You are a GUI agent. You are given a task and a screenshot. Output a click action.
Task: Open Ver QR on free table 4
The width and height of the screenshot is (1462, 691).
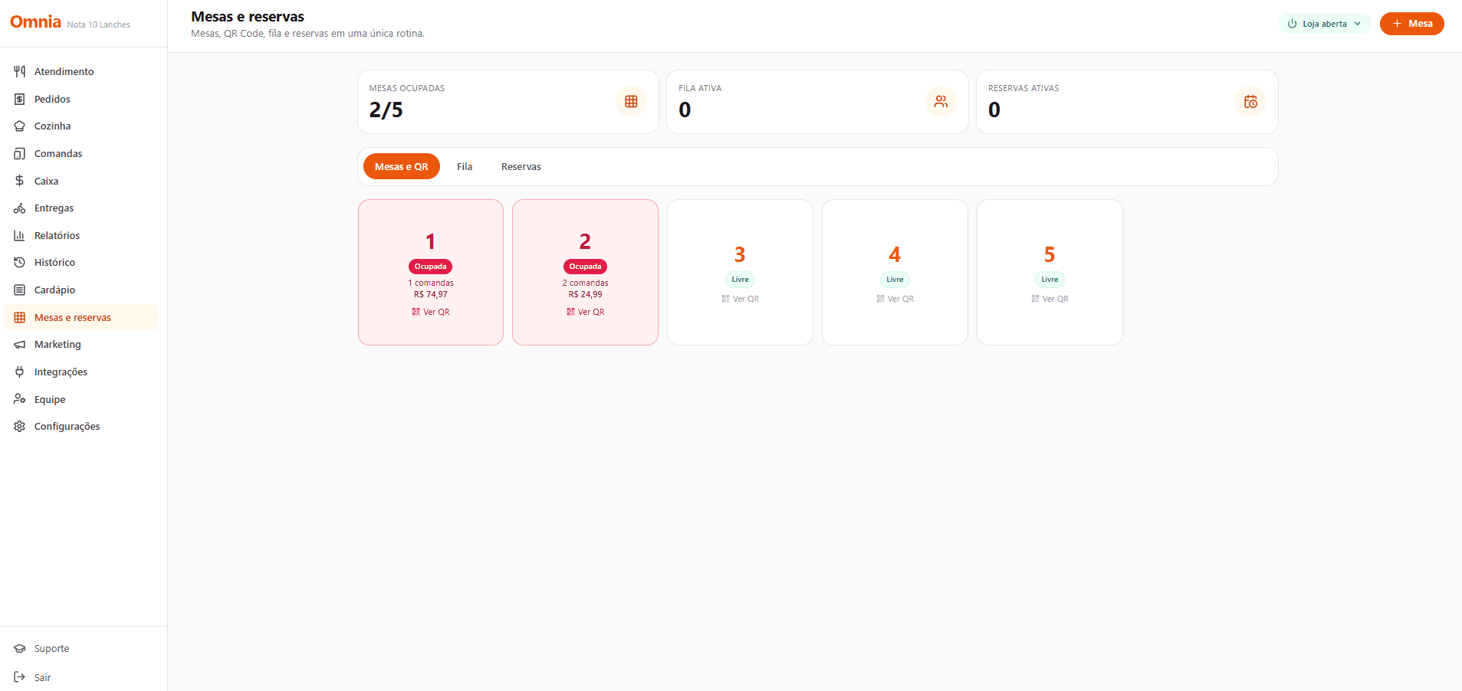tap(895, 299)
